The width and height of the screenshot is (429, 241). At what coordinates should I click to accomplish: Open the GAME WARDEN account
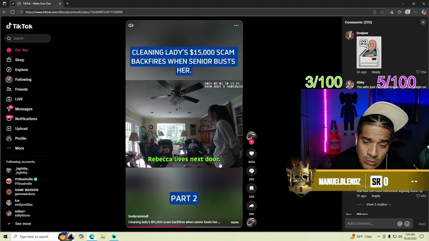click(26, 192)
